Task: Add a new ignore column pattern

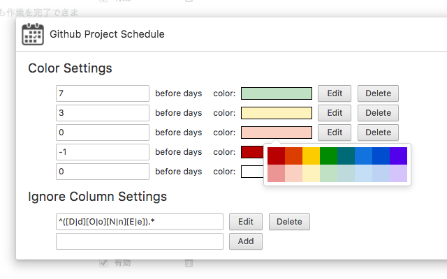Action: point(245,241)
